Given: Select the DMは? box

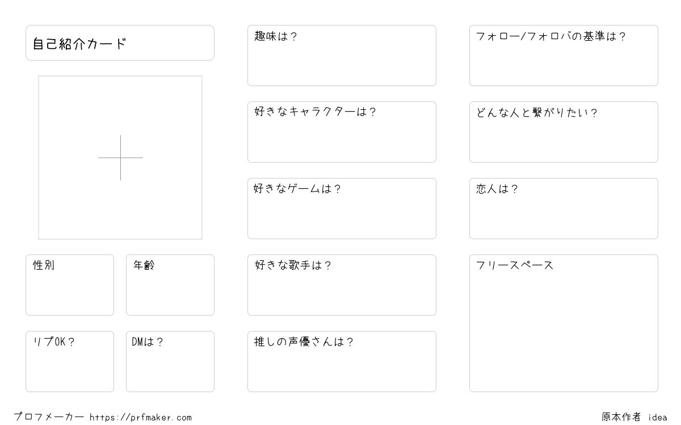Looking at the screenshot, I should point(170,362).
